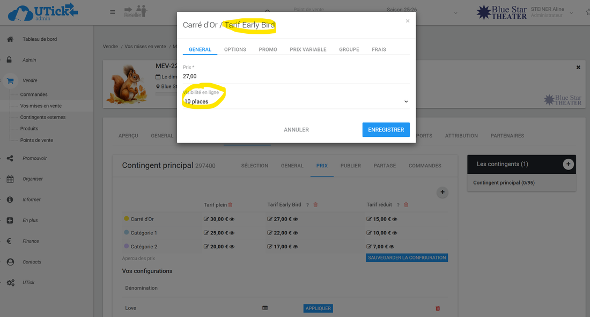Delete the Tarif plein column via trash icon
Screen dimensions: 590x317
231,205
